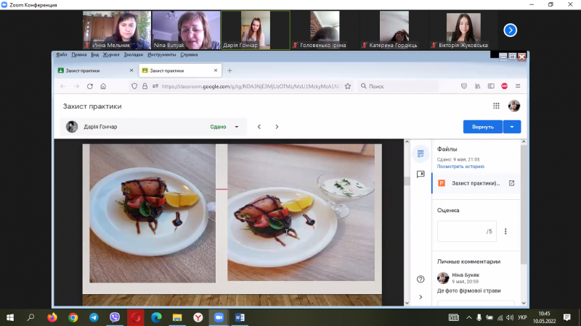Select Інна Мельник video thumbnail
581x326 pixels.
(117, 30)
